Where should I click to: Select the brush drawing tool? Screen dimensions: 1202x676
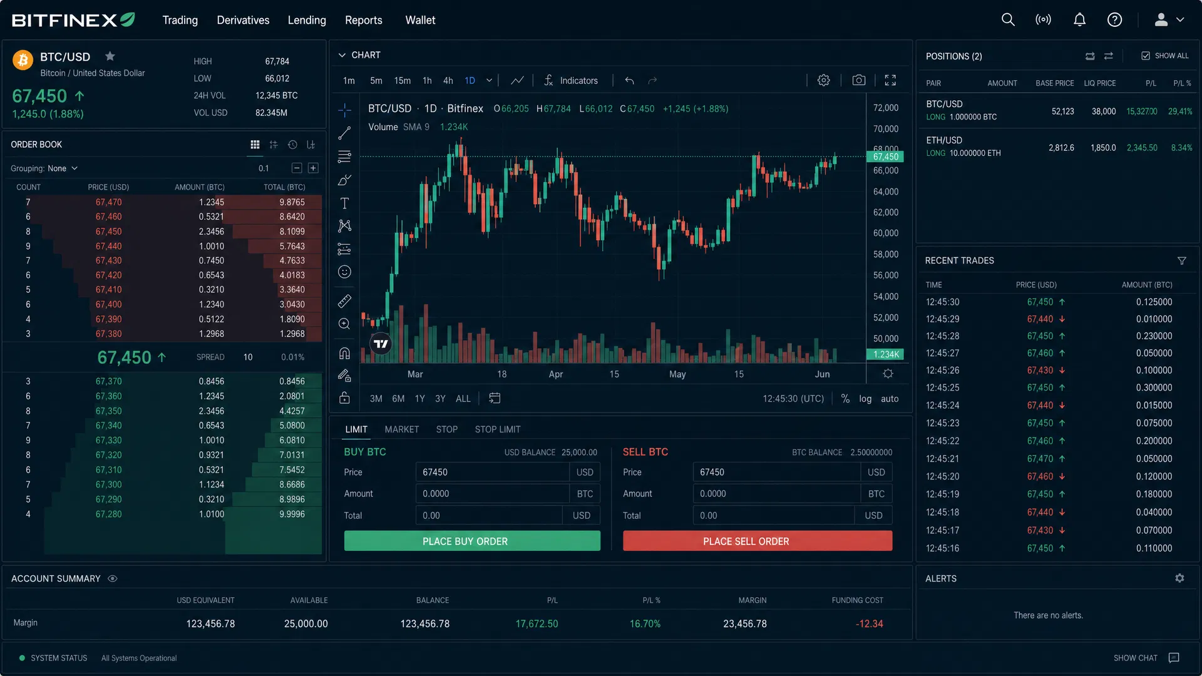point(344,180)
